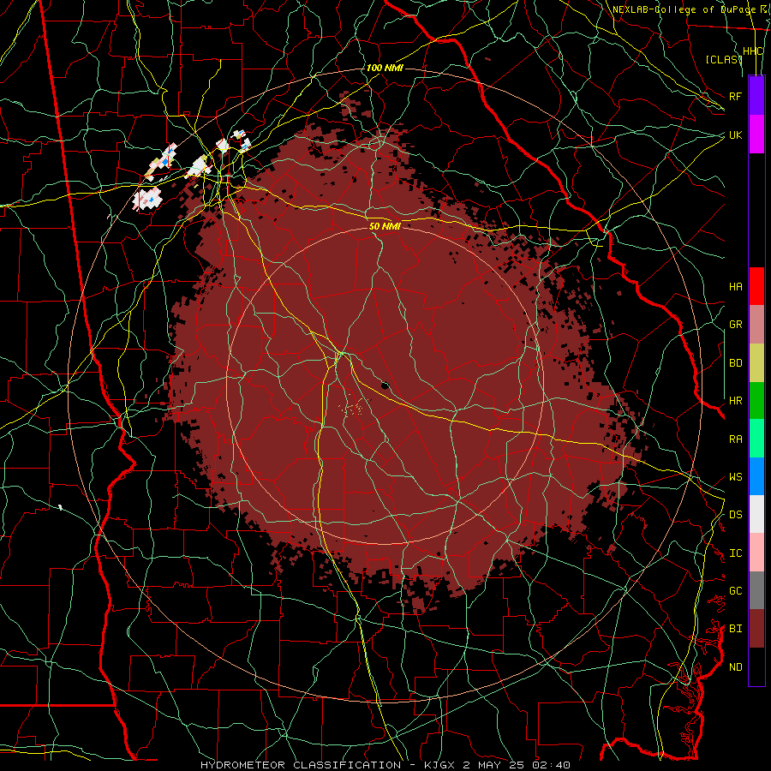Click the 'UK' legend label
Viewport: 771px width, 771px height.
736,134
